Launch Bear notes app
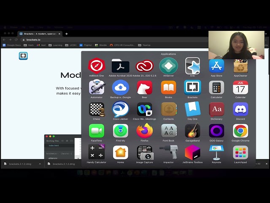 [144, 88]
